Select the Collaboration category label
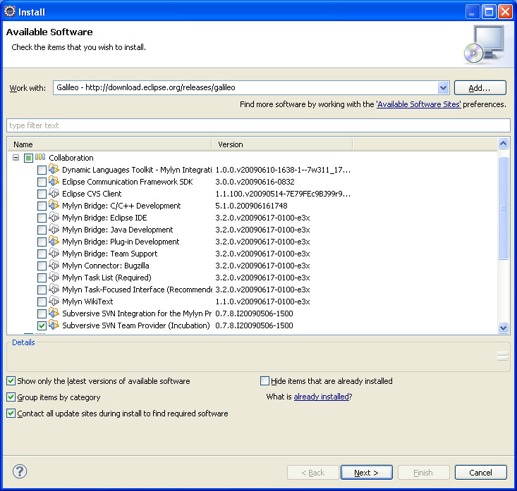Image resolution: width=517 pixels, height=491 pixels. pos(71,158)
